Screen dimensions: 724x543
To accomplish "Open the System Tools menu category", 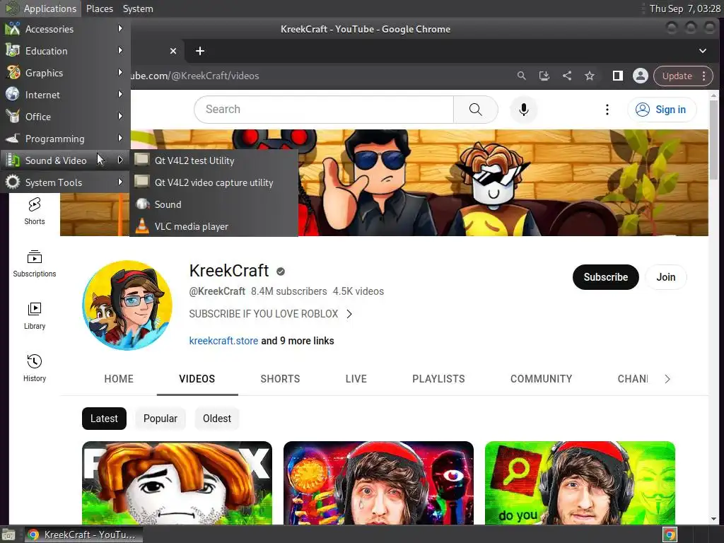I will pos(65,182).
